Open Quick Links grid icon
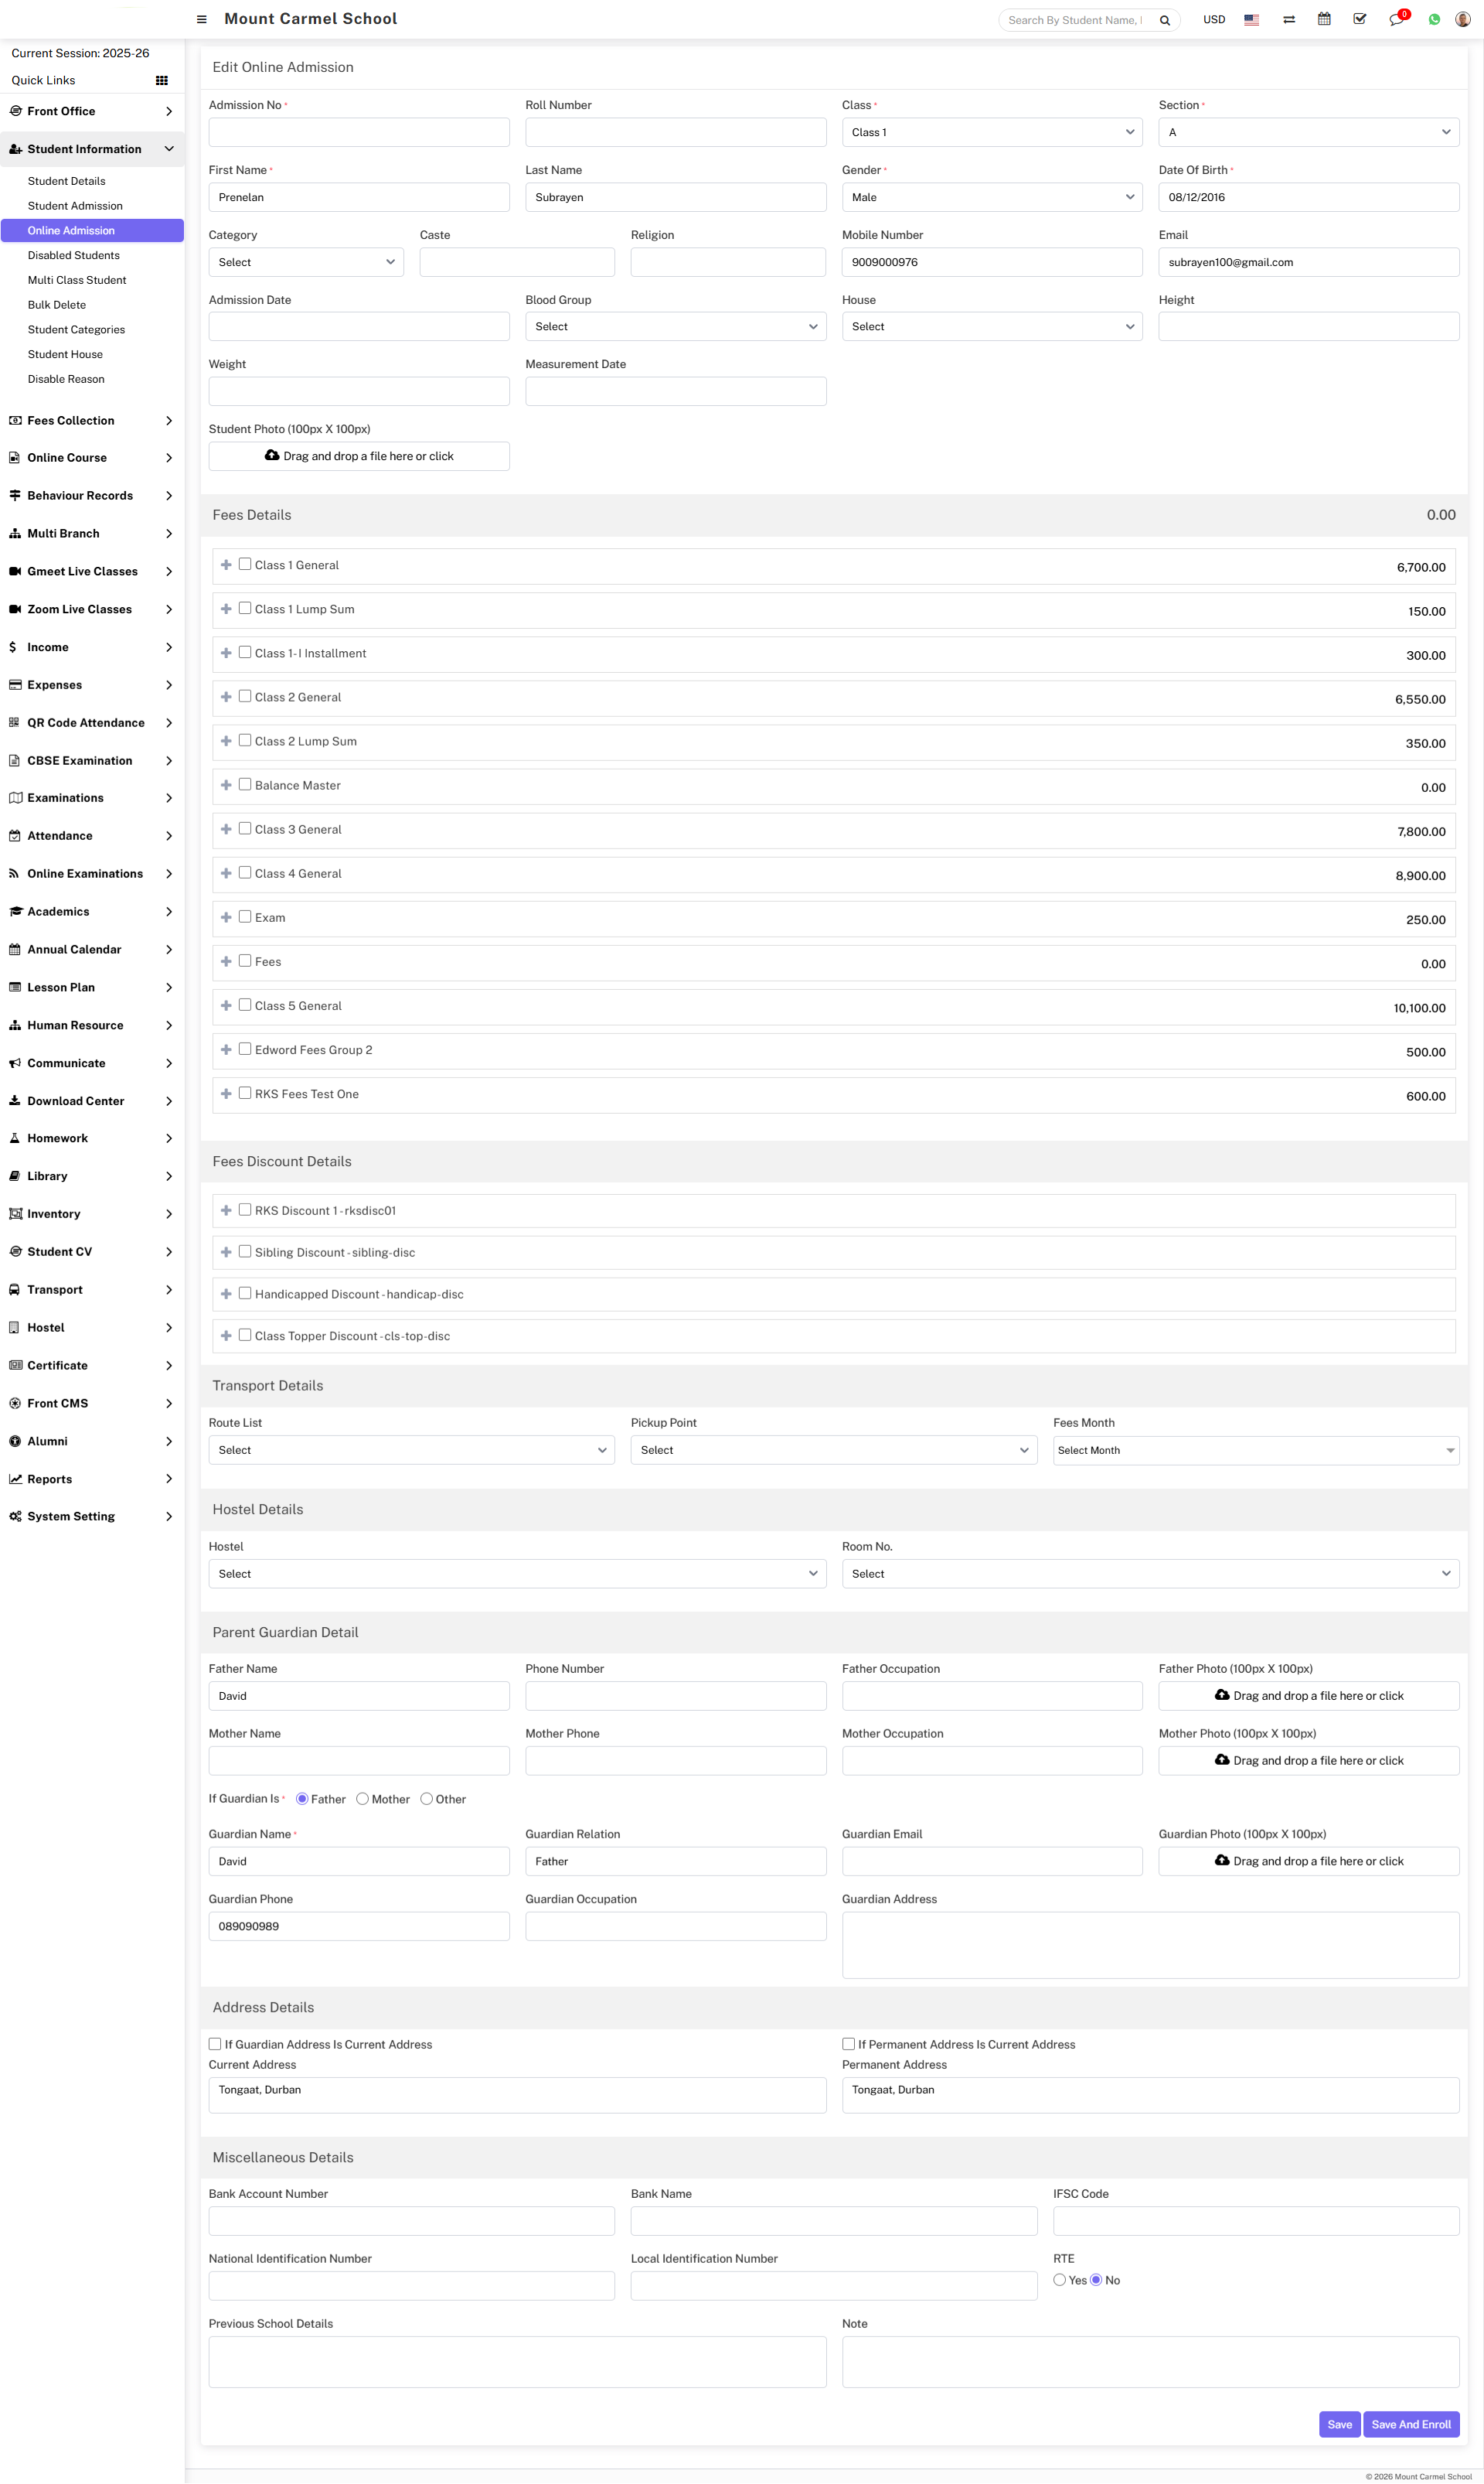 point(162,80)
